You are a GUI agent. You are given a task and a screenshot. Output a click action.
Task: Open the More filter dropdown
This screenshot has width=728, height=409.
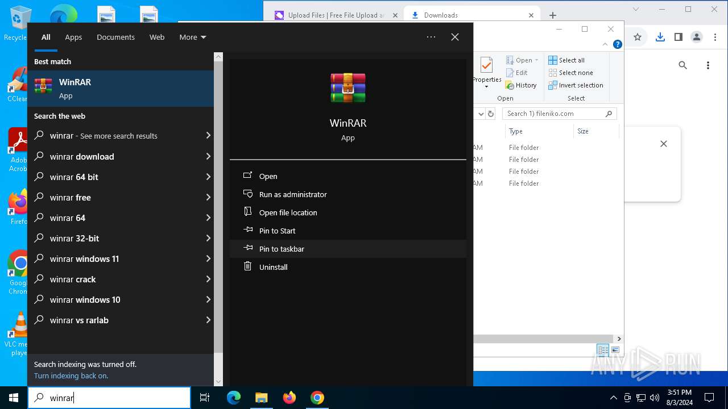coord(193,37)
